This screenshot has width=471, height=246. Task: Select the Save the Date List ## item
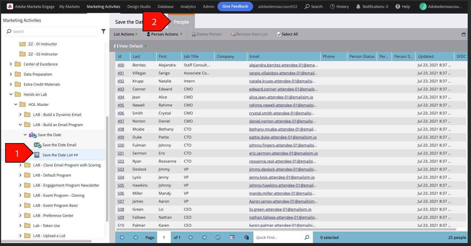pos(60,155)
